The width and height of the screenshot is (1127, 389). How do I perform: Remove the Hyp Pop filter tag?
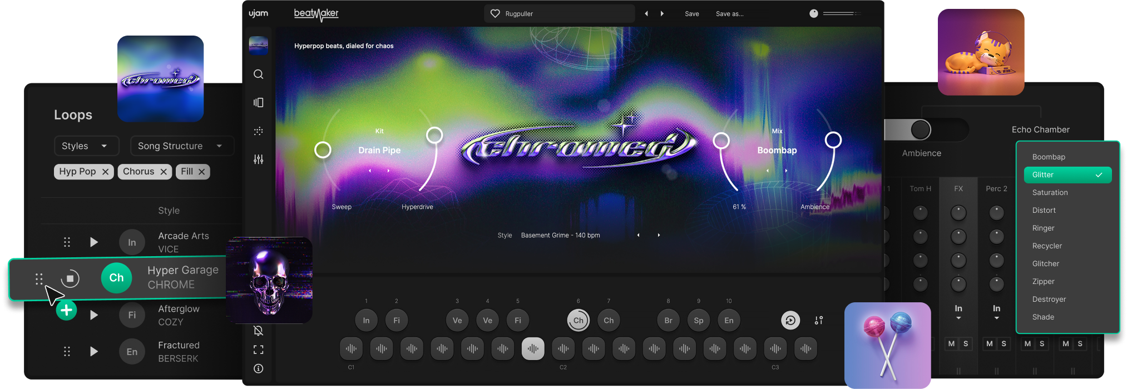tap(105, 172)
